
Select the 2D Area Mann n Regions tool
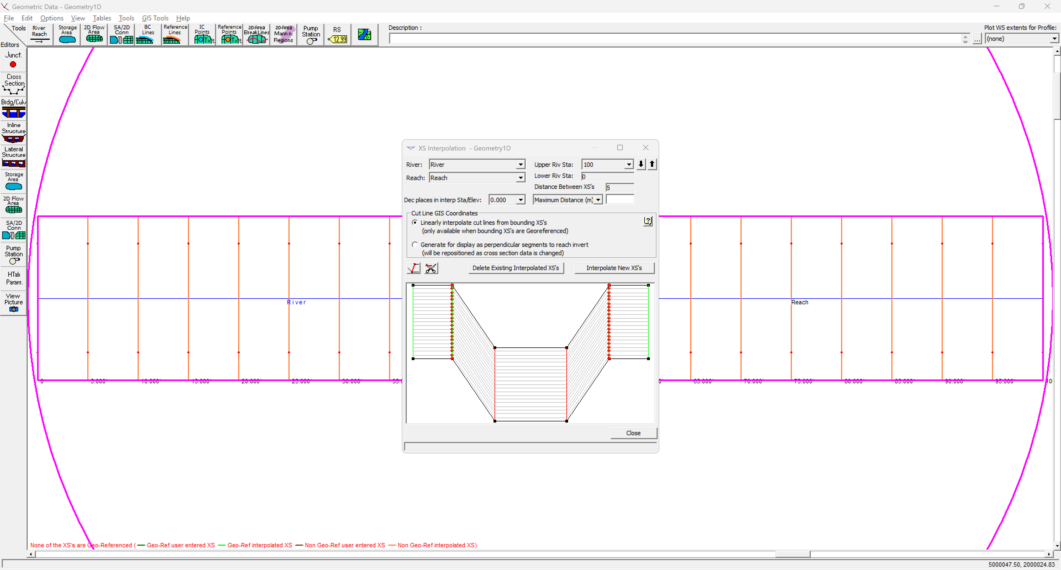point(283,35)
